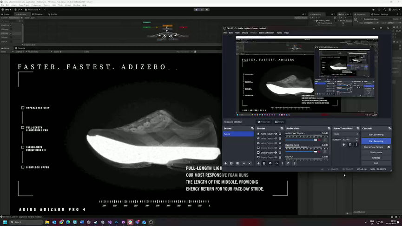The image size is (402, 226).
Task: Remove selected scene with OBS trash icon
Action: click(231, 163)
